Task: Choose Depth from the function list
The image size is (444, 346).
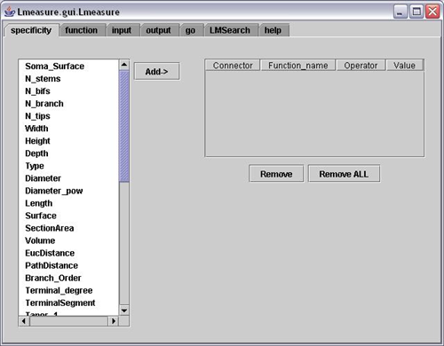Action: (68, 153)
